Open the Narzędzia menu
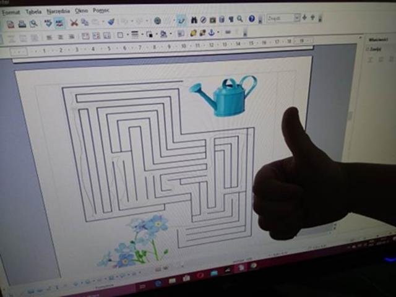The height and width of the screenshot is (297, 396). coord(58,11)
